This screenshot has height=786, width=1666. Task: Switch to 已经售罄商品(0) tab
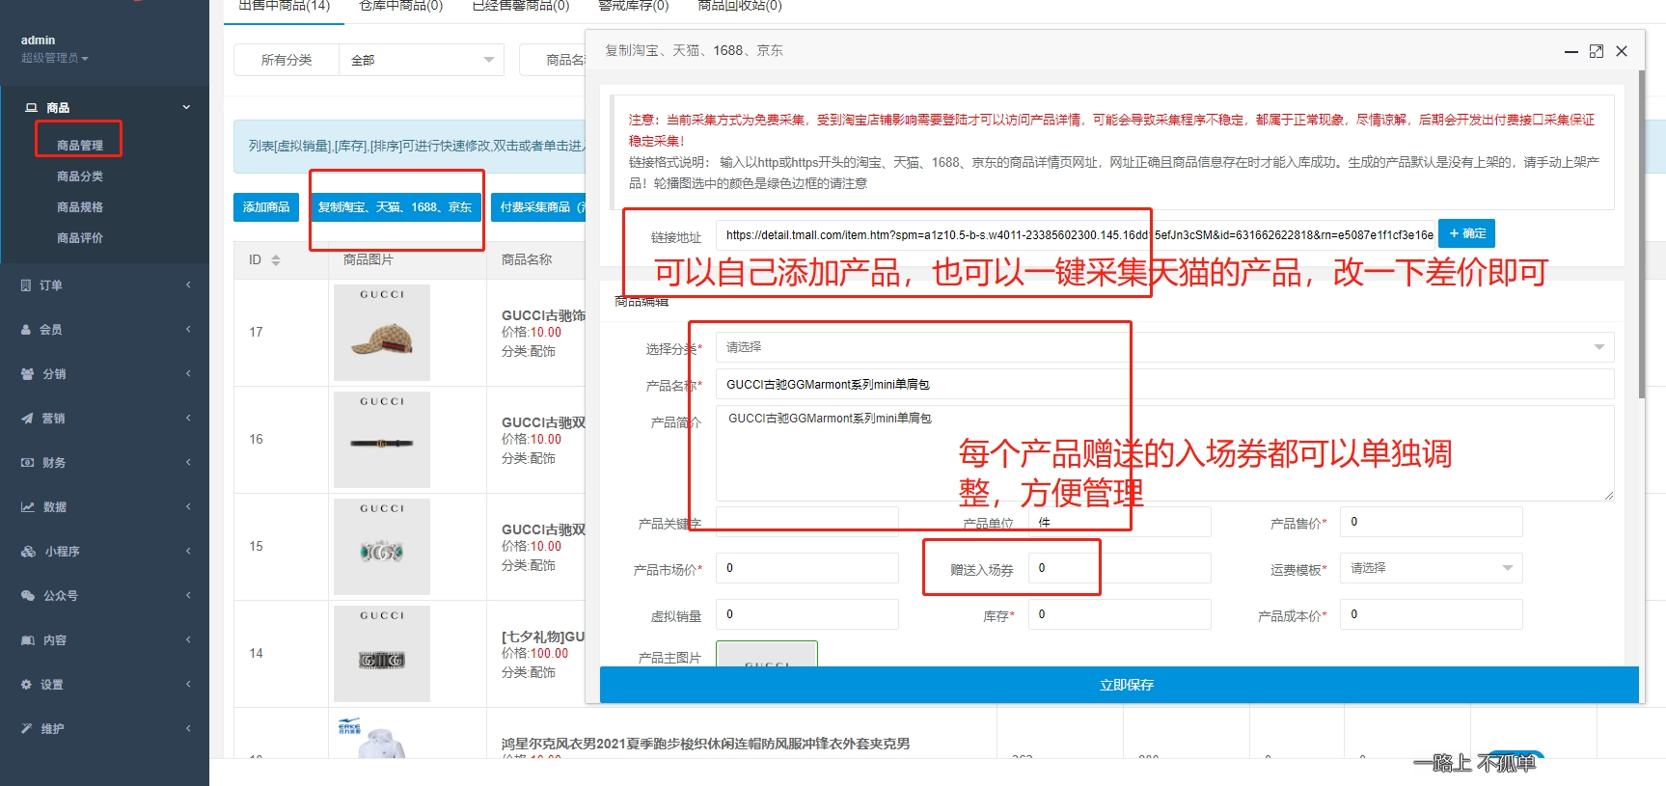click(520, 6)
